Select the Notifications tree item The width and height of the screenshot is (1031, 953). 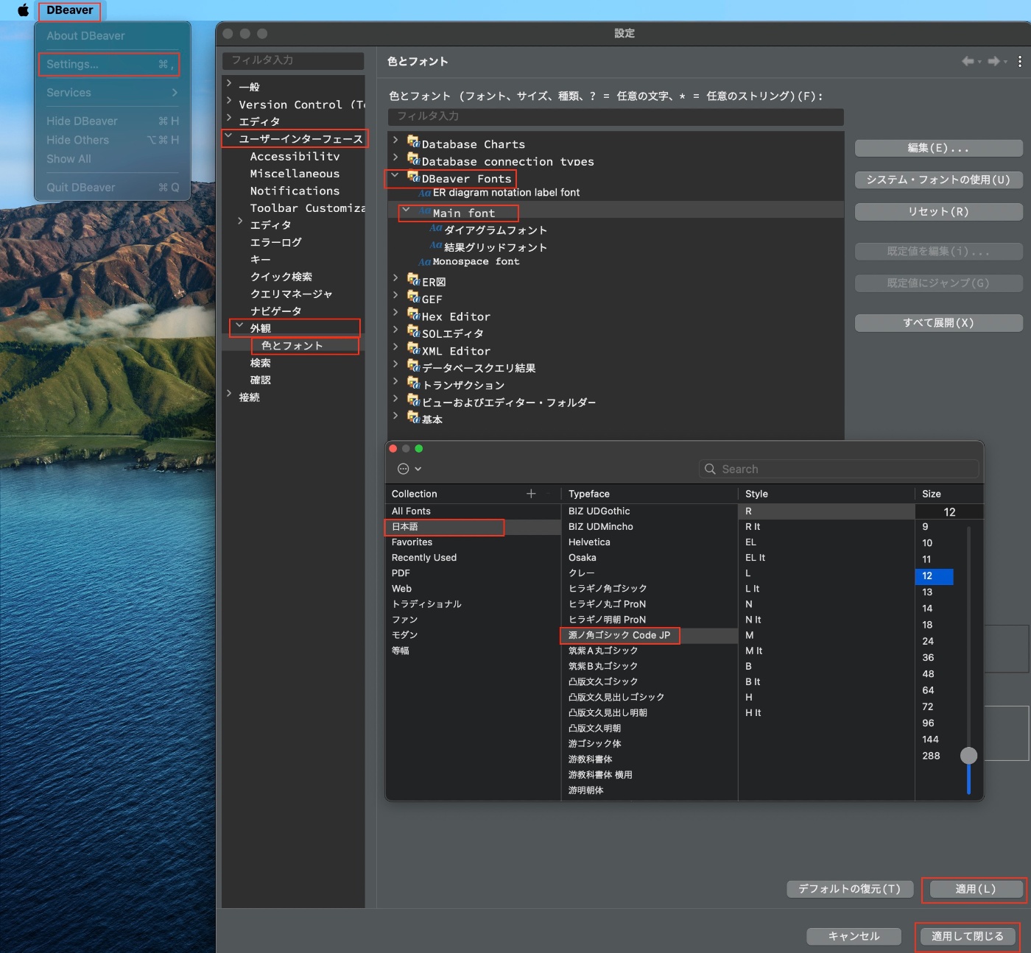click(x=295, y=191)
